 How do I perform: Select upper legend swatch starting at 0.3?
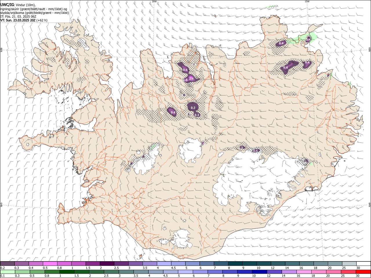22,264
